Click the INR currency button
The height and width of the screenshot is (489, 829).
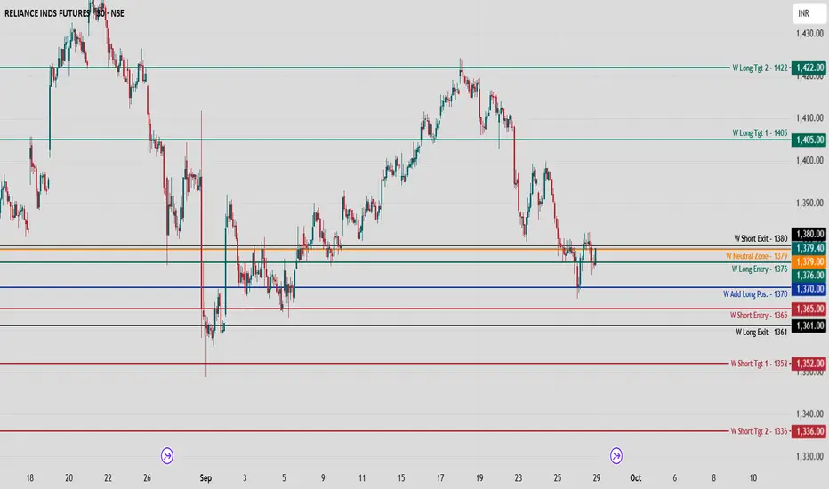point(809,13)
